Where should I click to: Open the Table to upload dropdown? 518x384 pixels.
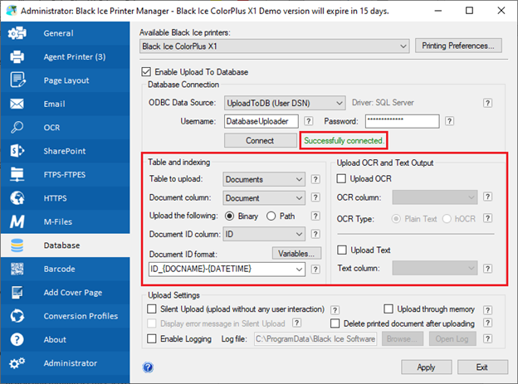[x=264, y=179]
